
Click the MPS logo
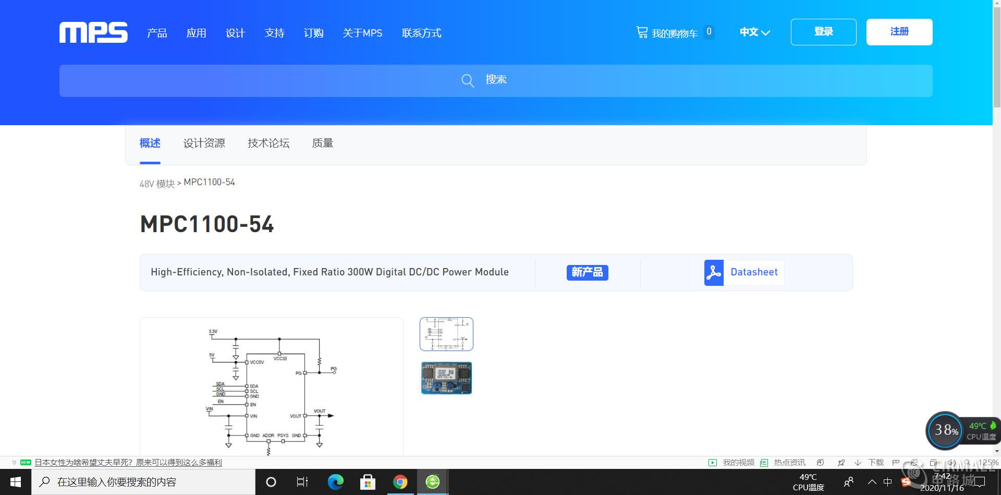point(93,32)
